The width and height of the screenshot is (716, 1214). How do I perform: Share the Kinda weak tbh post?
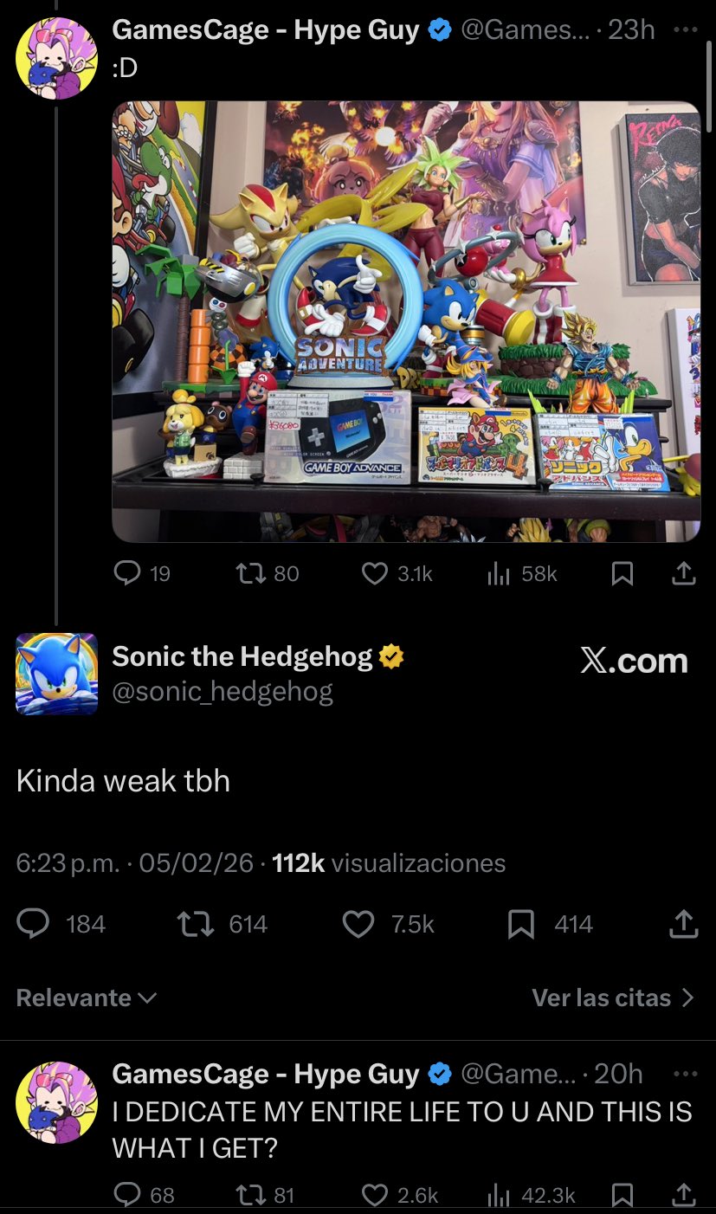tap(683, 925)
